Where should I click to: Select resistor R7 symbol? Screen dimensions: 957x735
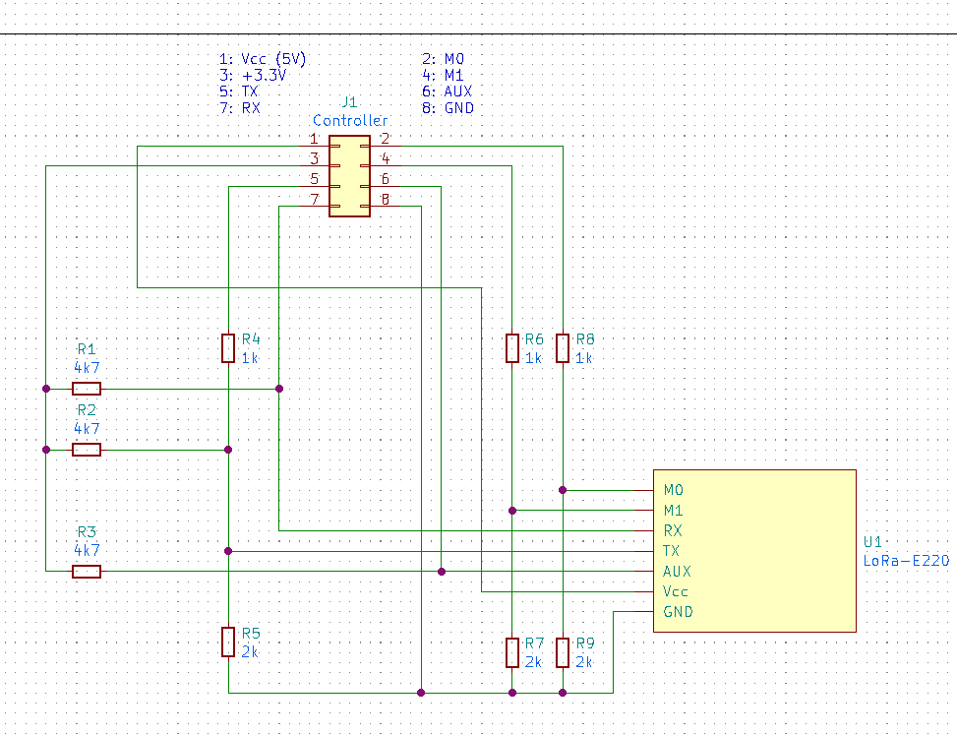[x=512, y=652]
